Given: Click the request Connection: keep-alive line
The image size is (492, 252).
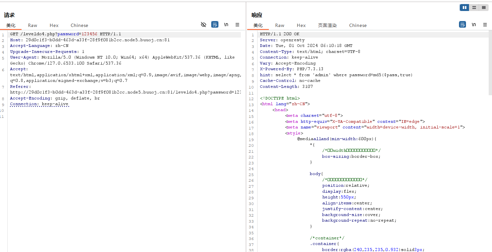Looking at the screenshot, I should click(39, 104).
